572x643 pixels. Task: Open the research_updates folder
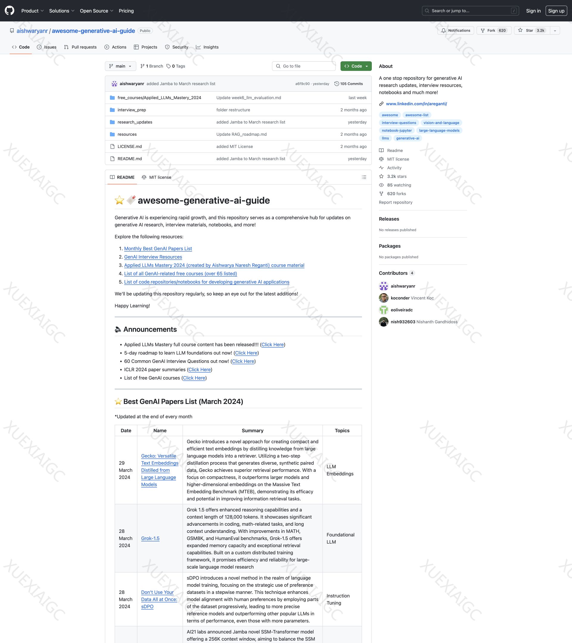[135, 122]
